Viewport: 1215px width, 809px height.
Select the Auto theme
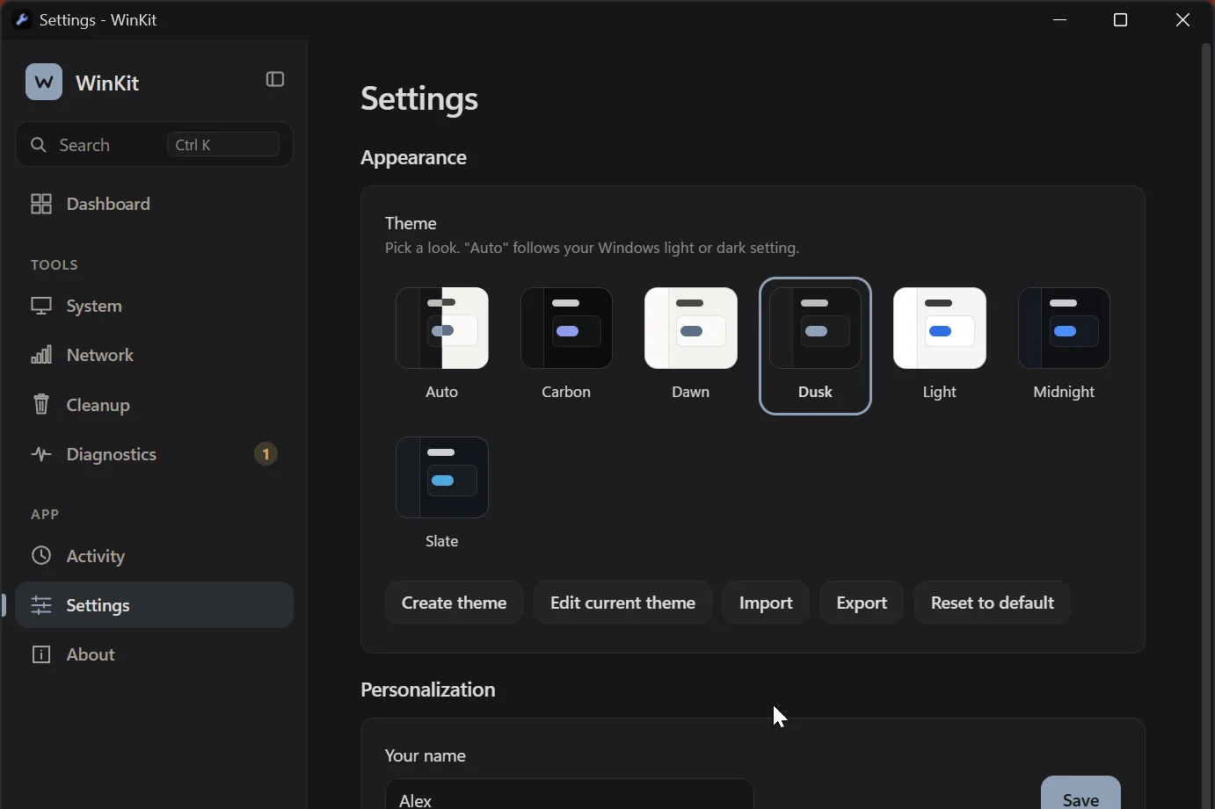[442, 346]
